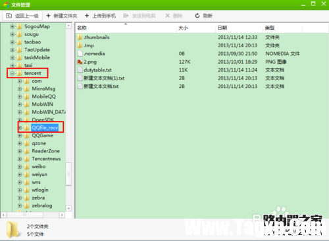The height and width of the screenshot is (241, 329).
Task: Select the .nomedia file icon
Action: pyautogui.click(x=80, y=54)
